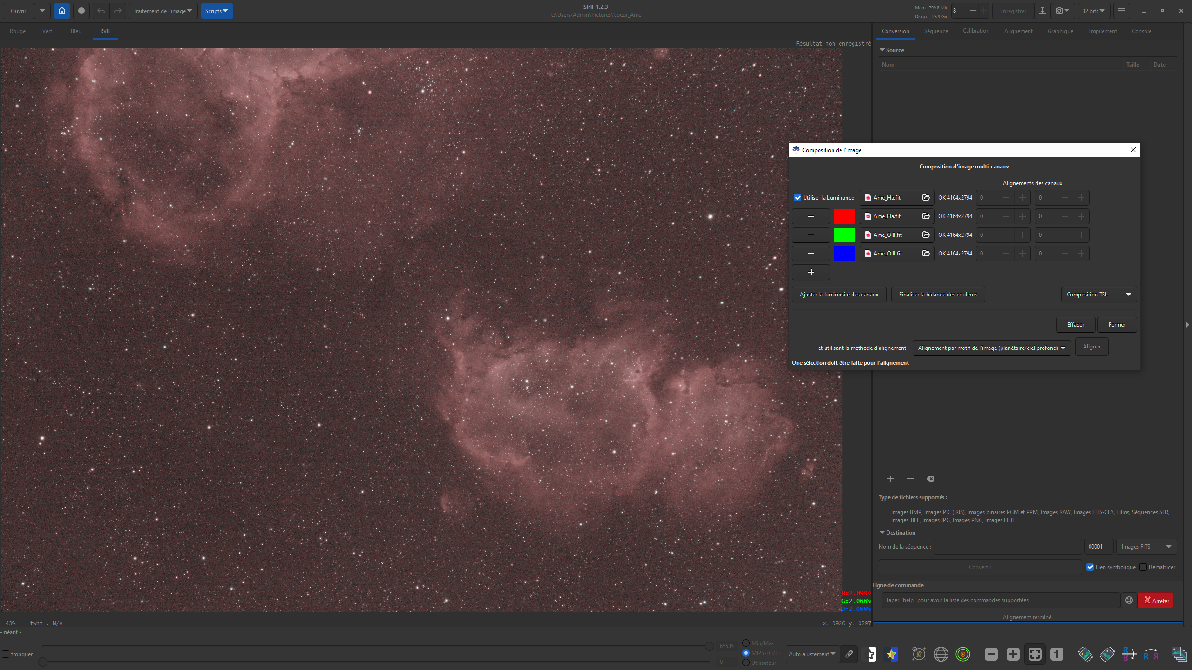1192x670 pixels.
Task: Rotate image counter-clockwise icon
Action: click(x=1085, y=654)
